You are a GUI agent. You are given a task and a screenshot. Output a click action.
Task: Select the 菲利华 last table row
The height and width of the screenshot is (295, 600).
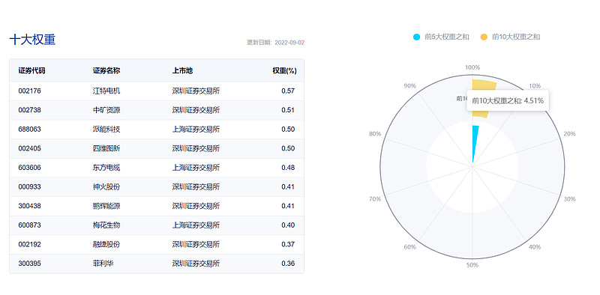tap(157, 264)
